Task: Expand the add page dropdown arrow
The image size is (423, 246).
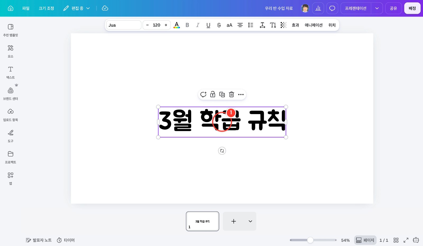Action: point(250,221)
